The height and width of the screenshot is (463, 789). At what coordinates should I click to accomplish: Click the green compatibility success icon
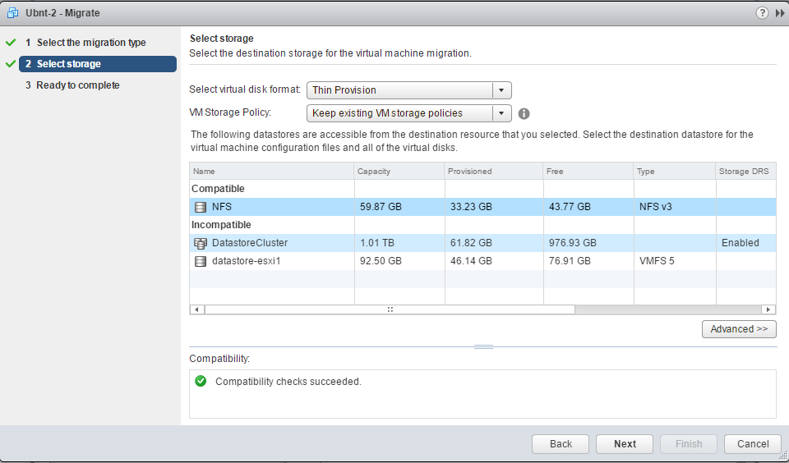201,382
